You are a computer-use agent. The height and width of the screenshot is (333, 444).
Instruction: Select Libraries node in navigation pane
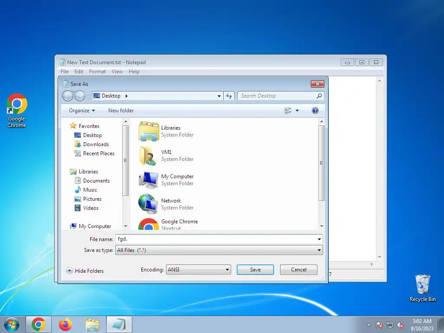click(88, 172)
